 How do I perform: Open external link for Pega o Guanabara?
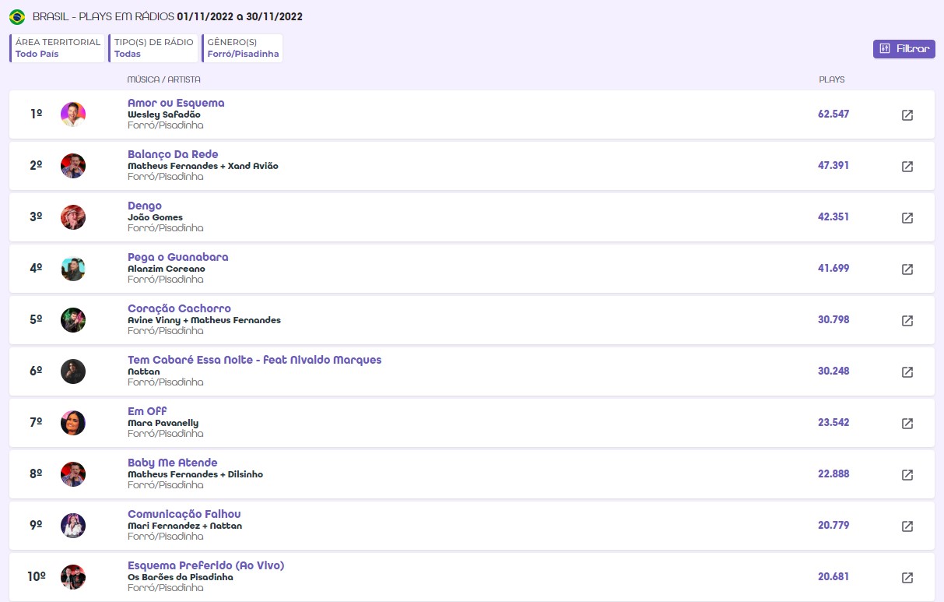(907, 269)
